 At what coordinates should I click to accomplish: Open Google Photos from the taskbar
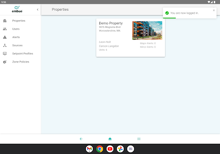click(x=120, y=149)
